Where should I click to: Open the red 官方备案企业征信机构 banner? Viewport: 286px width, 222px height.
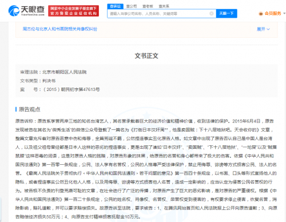tap(73, 11)
